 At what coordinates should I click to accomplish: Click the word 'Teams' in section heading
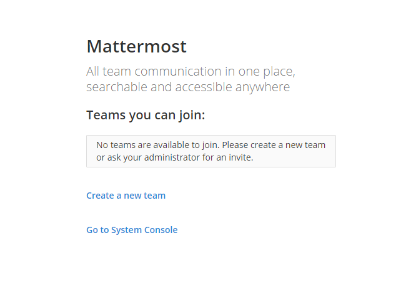(106, 115)
